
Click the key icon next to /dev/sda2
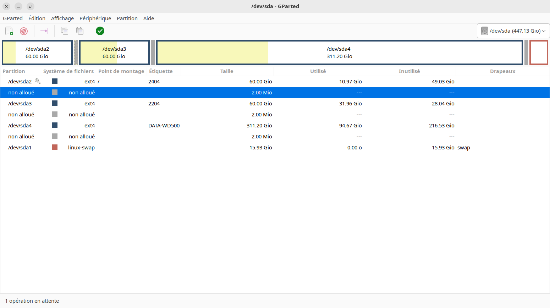point(38,81)
